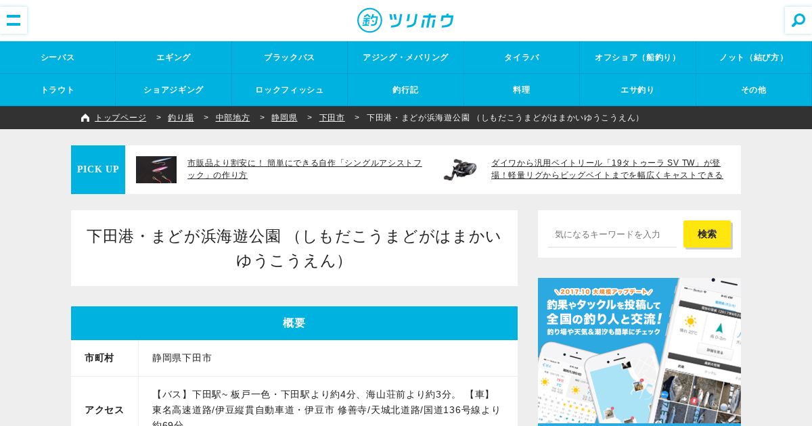Open the 料理 category
The height and width of the screenshot is (426, 812).
coord(522,90)
